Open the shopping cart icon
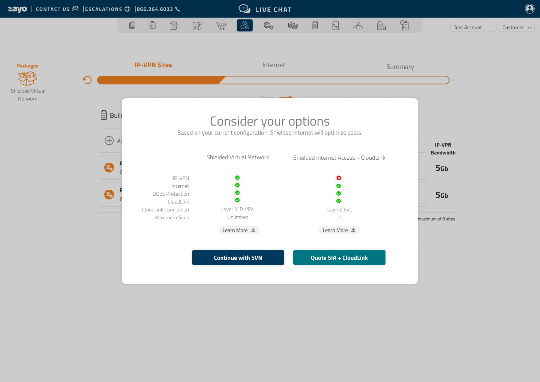The image size is (540, 382). (221, 25)
